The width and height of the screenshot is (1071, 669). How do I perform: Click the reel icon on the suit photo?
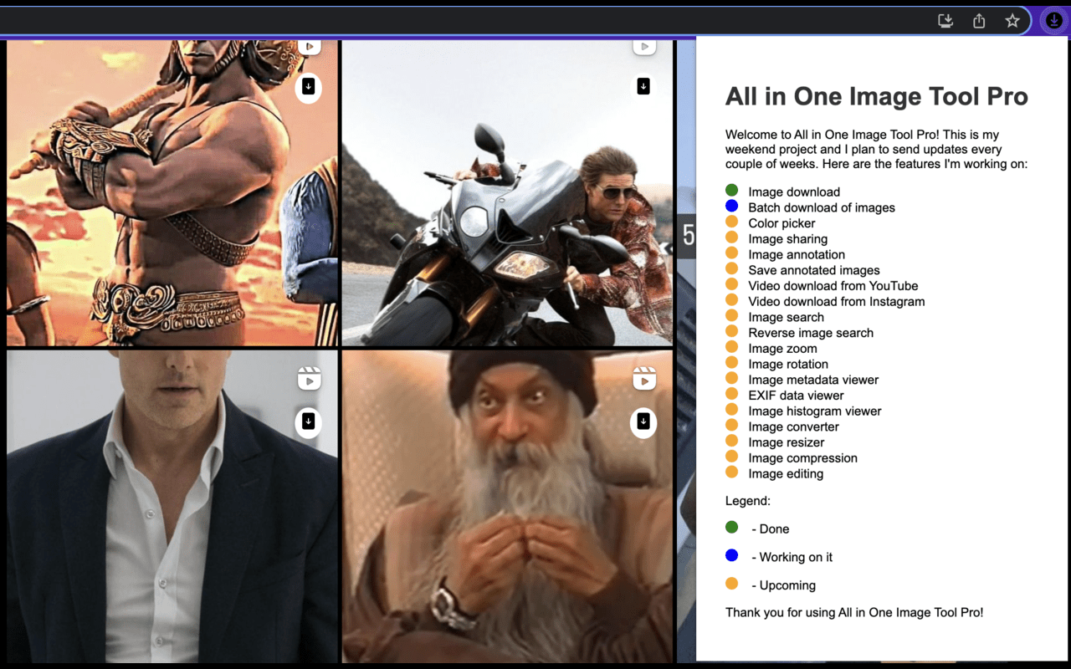coord(310,379)
